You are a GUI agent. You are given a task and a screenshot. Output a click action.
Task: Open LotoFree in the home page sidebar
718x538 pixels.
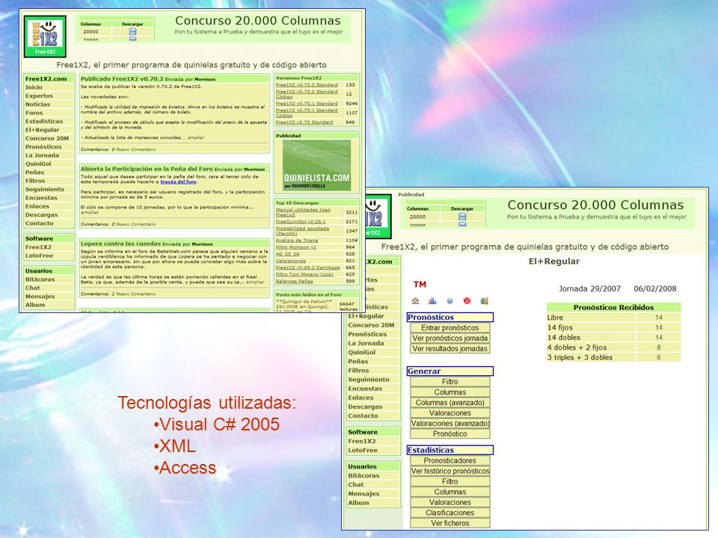pos(39,256)
